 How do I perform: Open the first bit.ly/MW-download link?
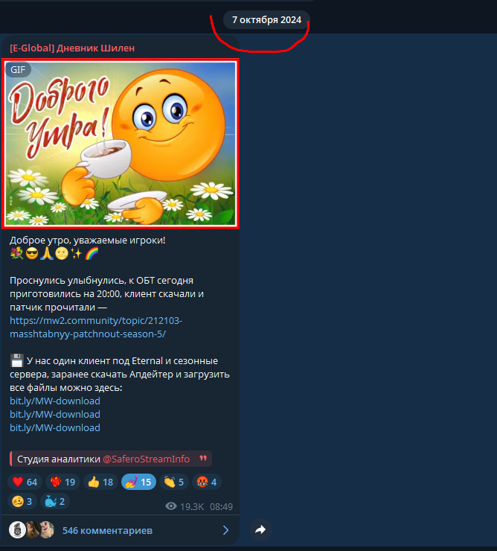click(x=55, y=401)
